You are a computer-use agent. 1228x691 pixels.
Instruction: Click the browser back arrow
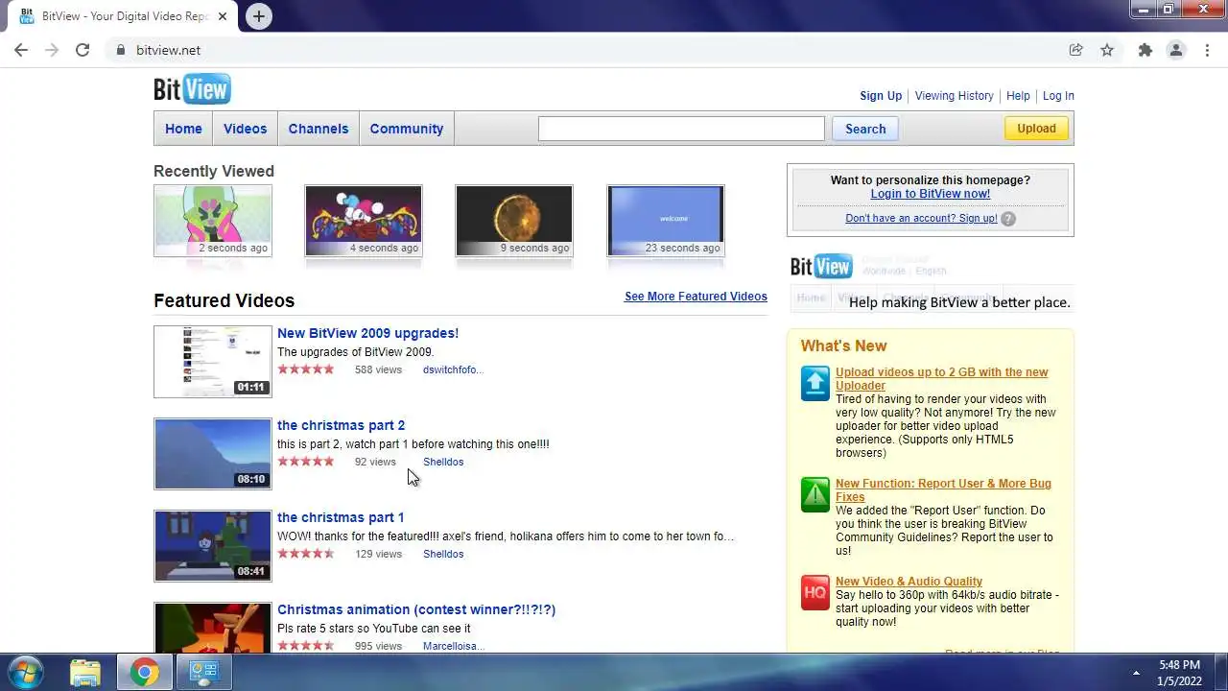[x=21, y=50]
